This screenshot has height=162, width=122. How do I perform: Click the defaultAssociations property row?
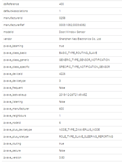tap(62, 11)
